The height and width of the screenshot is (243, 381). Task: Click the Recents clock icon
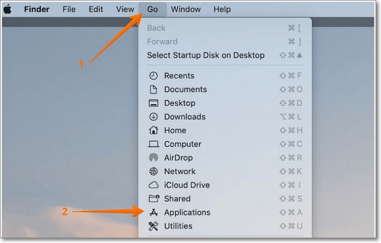click(153, 76)
